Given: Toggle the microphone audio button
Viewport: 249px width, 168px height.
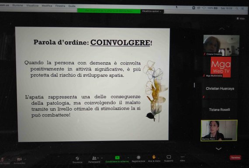Looking at the screenshot, I should pos(2,159).
